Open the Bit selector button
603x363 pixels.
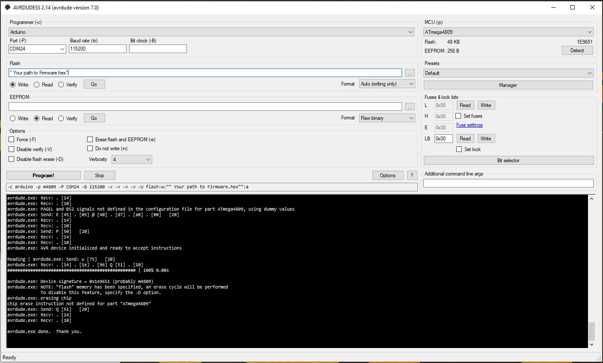click(508, 161)
